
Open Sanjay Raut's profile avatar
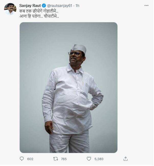coord(10,9)
